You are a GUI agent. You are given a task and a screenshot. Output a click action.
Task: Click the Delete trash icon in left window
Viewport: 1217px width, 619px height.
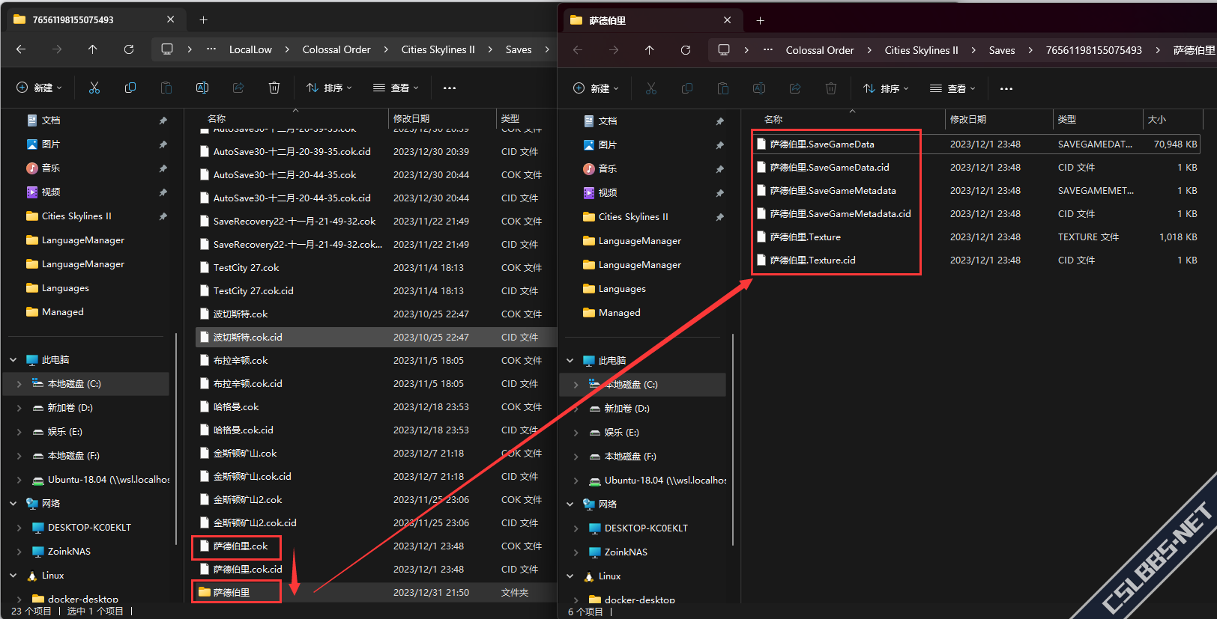click(x=274, y=88)
